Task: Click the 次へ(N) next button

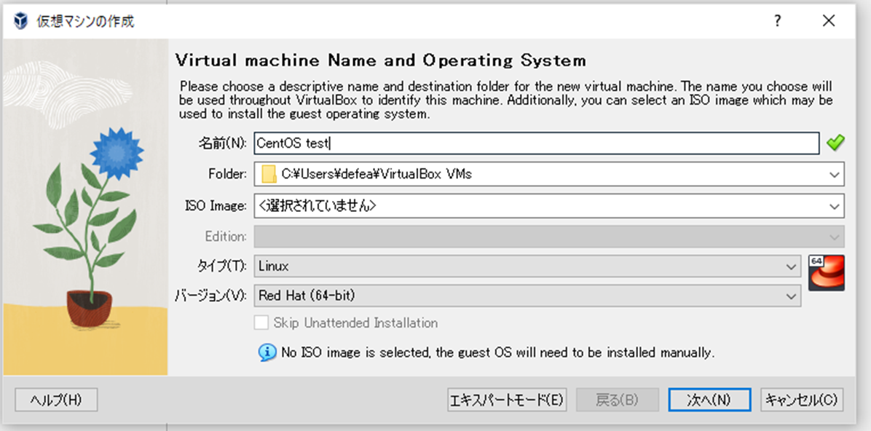Action: [709, 400]
